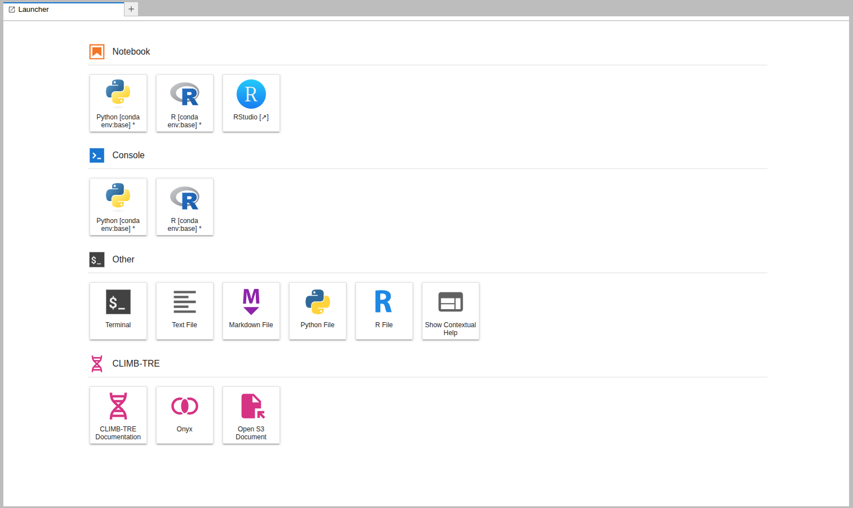Create a new R File
Screen dimensions: 853x508
point(384,311)
